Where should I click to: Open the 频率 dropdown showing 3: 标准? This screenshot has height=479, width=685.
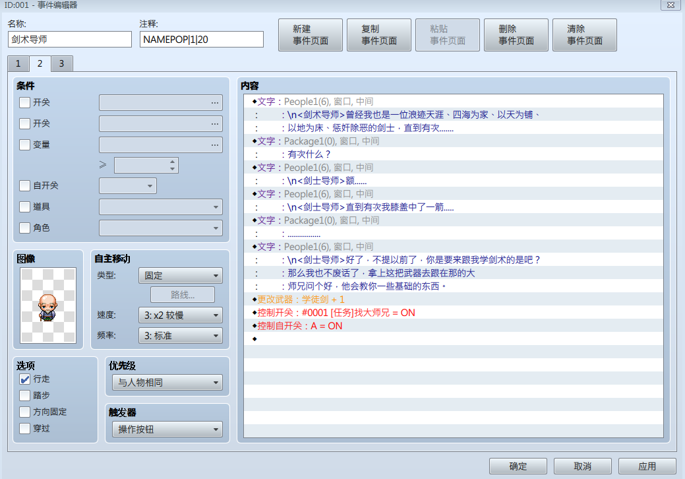(x=181, y=336)
